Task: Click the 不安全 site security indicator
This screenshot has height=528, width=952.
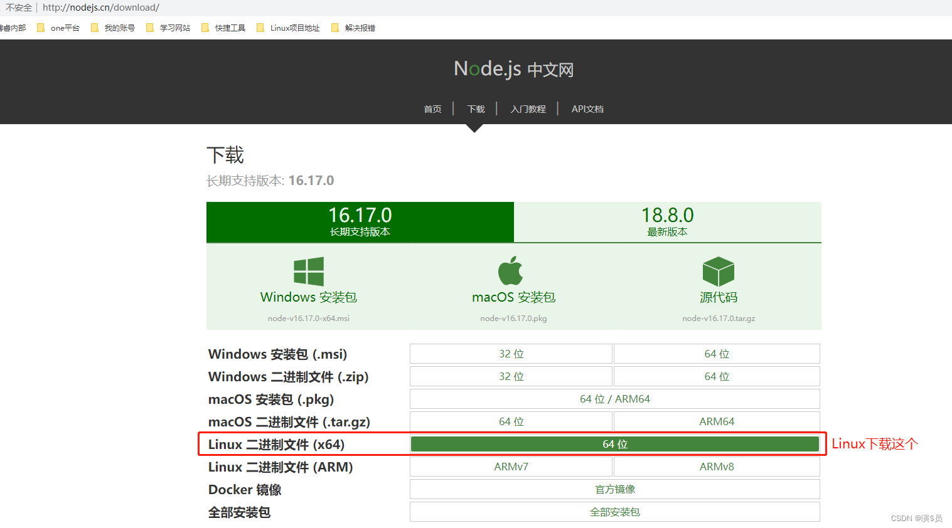Action: [19, 8]
